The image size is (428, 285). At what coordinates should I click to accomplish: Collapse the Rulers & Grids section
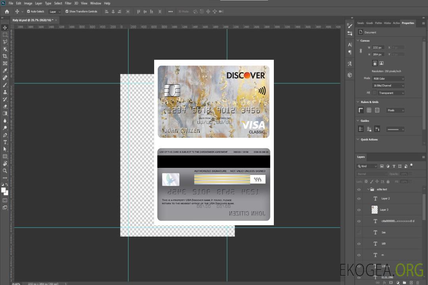click(358, 102)
